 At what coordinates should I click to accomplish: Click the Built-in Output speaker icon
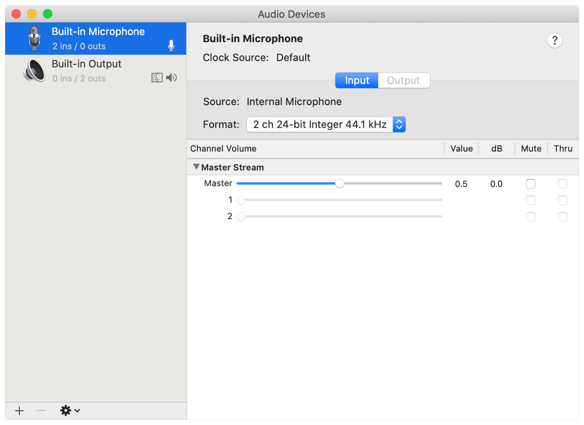[34, 70]
